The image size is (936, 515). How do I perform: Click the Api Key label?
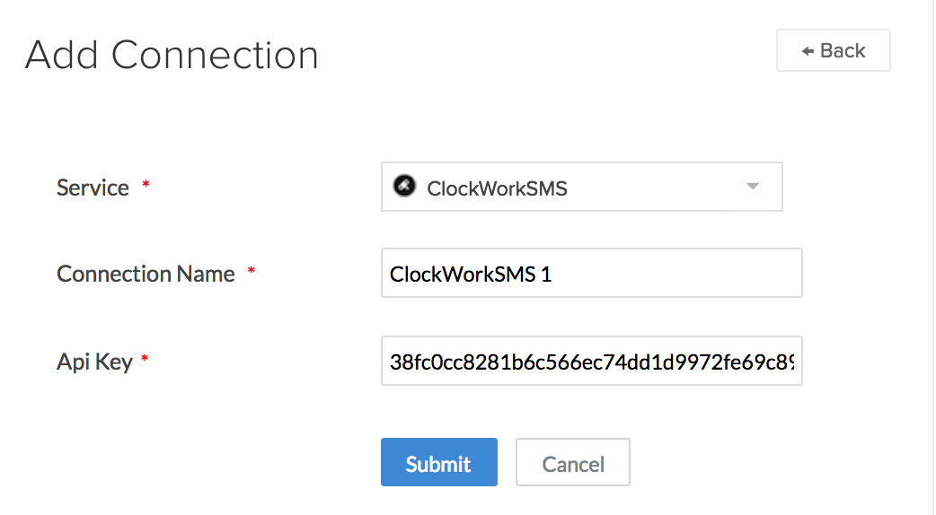click(x=94, y=362)
